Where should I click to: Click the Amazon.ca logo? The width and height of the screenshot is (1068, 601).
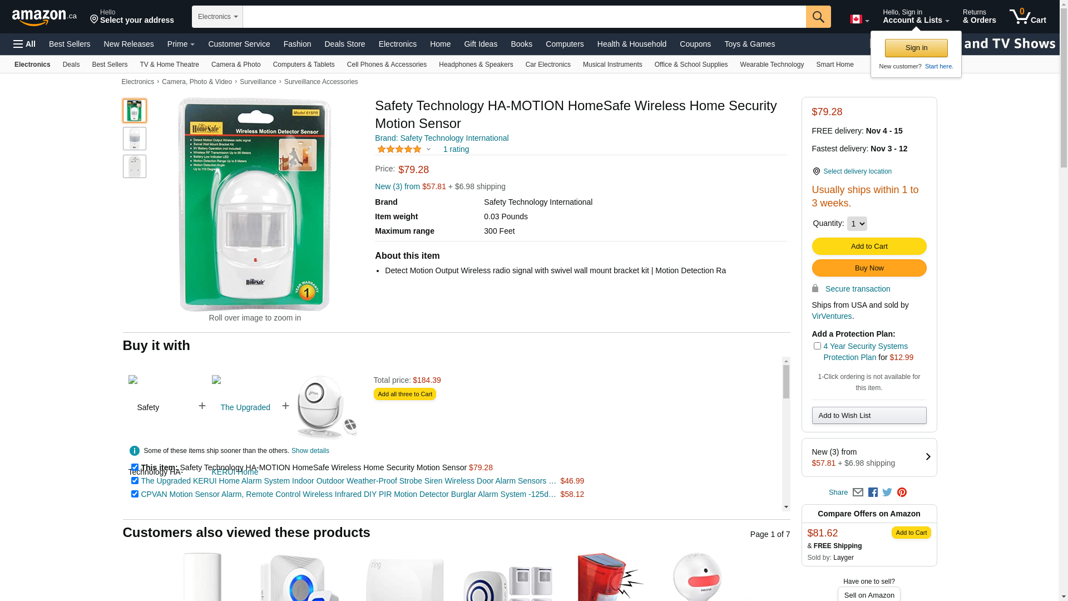pyautogui.click(x=44, y=17)
